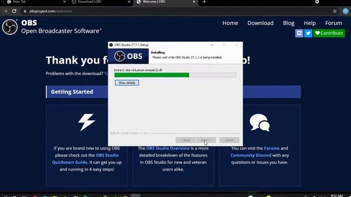351x197 pixels.
Task: Click the Back button in setup
Action: 185,140
